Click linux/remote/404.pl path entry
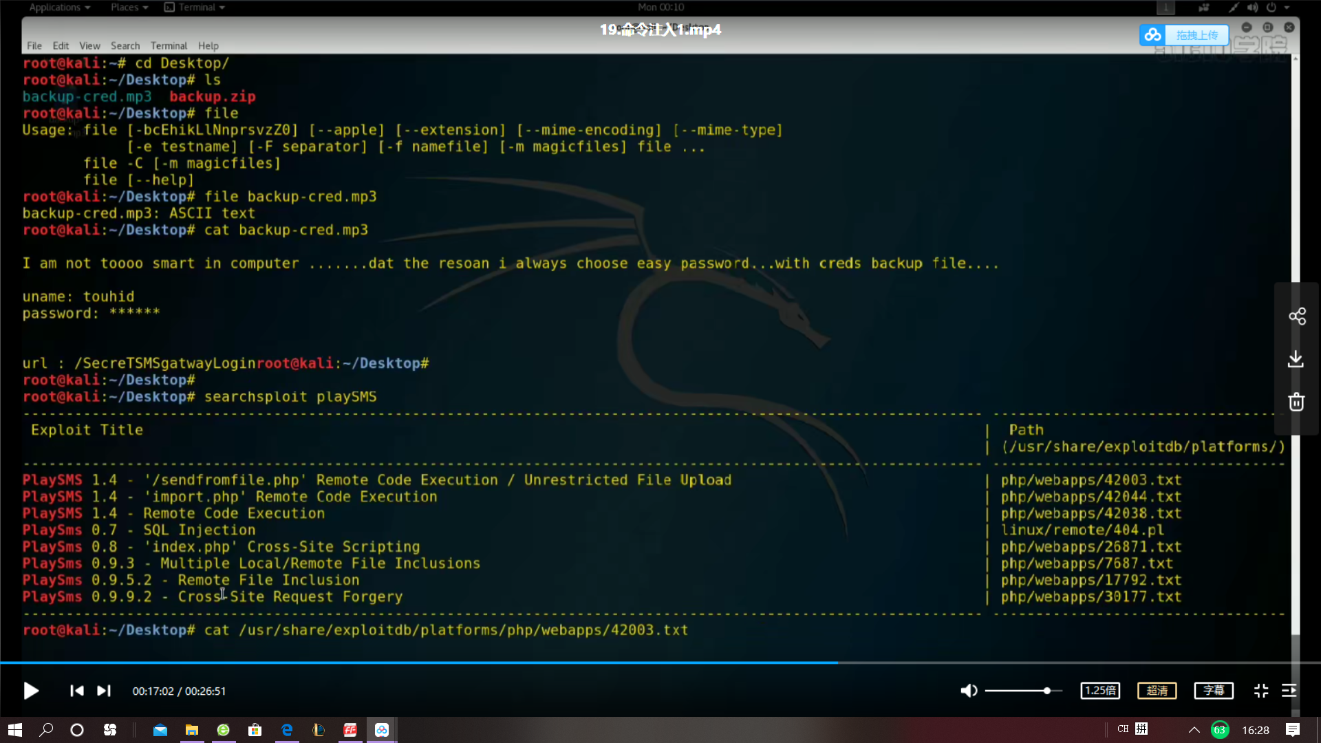The width and height of the screenshot is (1321, 743). (x=1082, y=530)
